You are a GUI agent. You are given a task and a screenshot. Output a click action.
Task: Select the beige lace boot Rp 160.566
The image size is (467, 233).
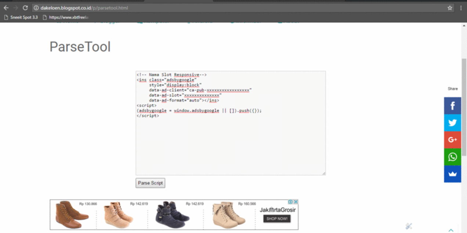pyautogui.click(x=229, y=215)
